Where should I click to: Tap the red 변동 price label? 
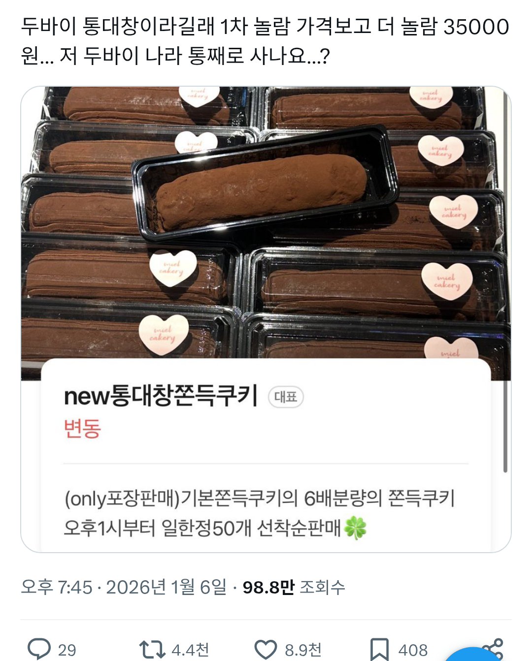pos(82,428)
